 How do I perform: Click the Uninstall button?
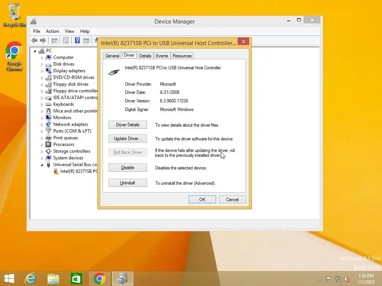pos(128,183)
